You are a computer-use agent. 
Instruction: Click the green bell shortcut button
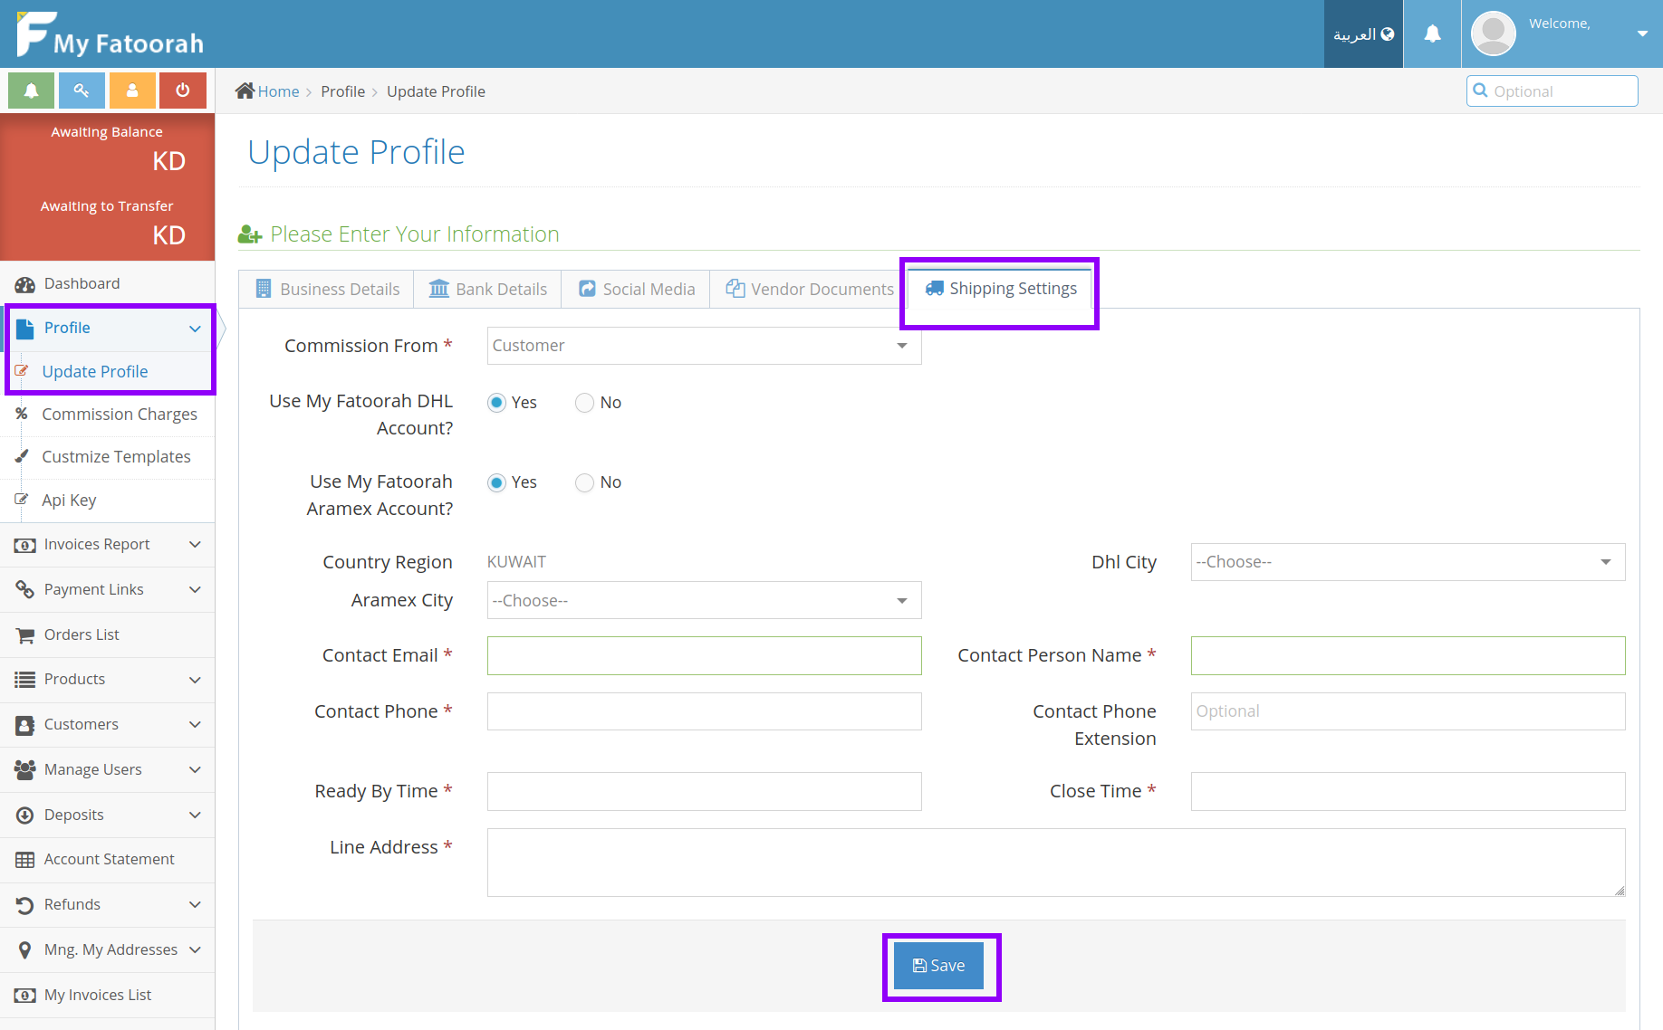[x=31, y=91]
